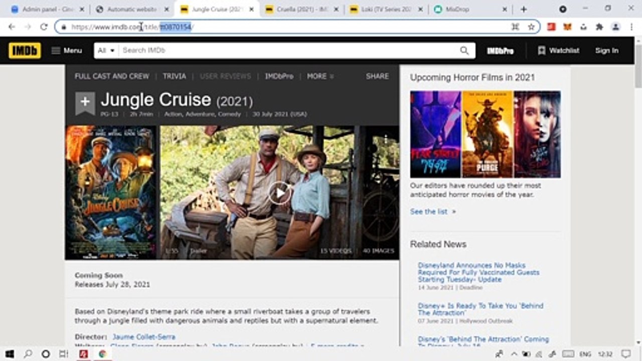Click the Chrome icon on taskbar

coord(102,354)
